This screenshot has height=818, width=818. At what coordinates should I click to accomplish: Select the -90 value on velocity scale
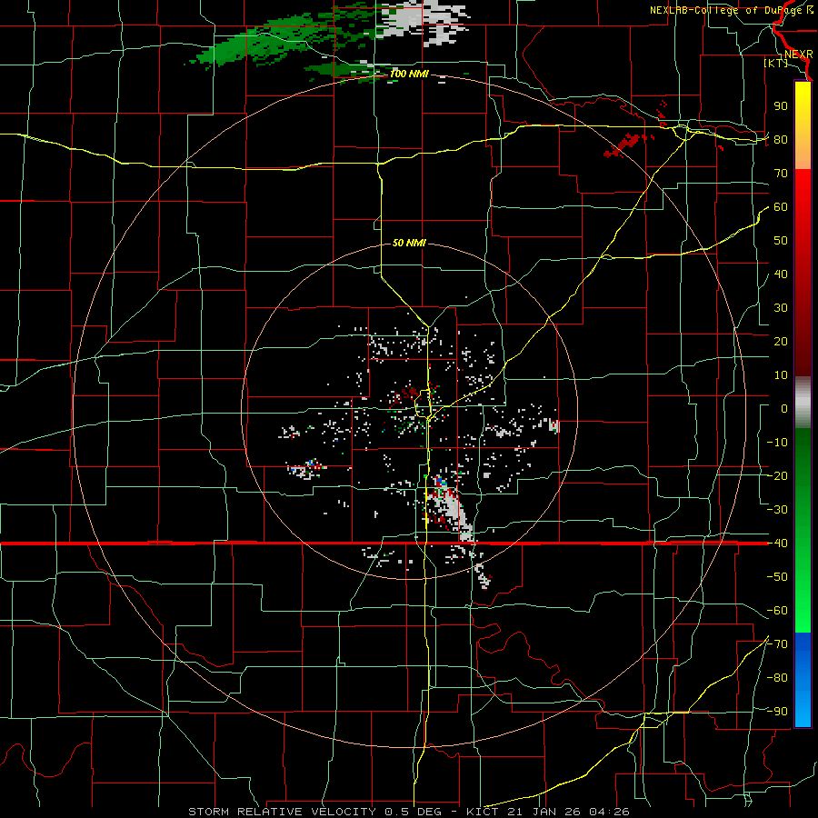pos(777,712)
